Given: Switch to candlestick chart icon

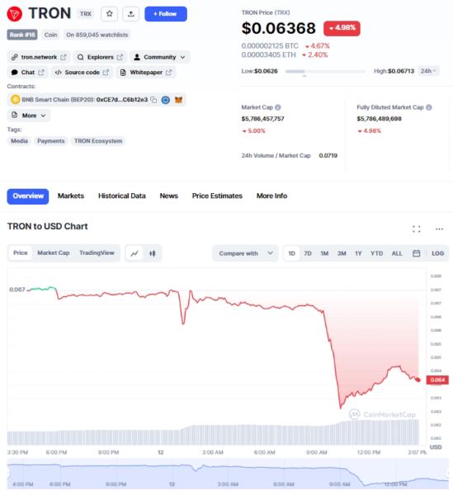Looking at the screenshot, I should pyautogui.click(x=153, y=253).
